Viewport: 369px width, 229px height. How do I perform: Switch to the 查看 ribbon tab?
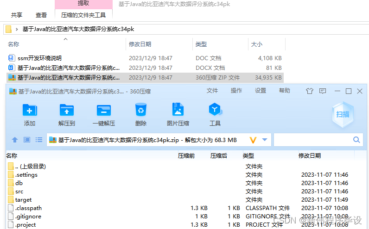pyautogui.click(x=41, y=15)
